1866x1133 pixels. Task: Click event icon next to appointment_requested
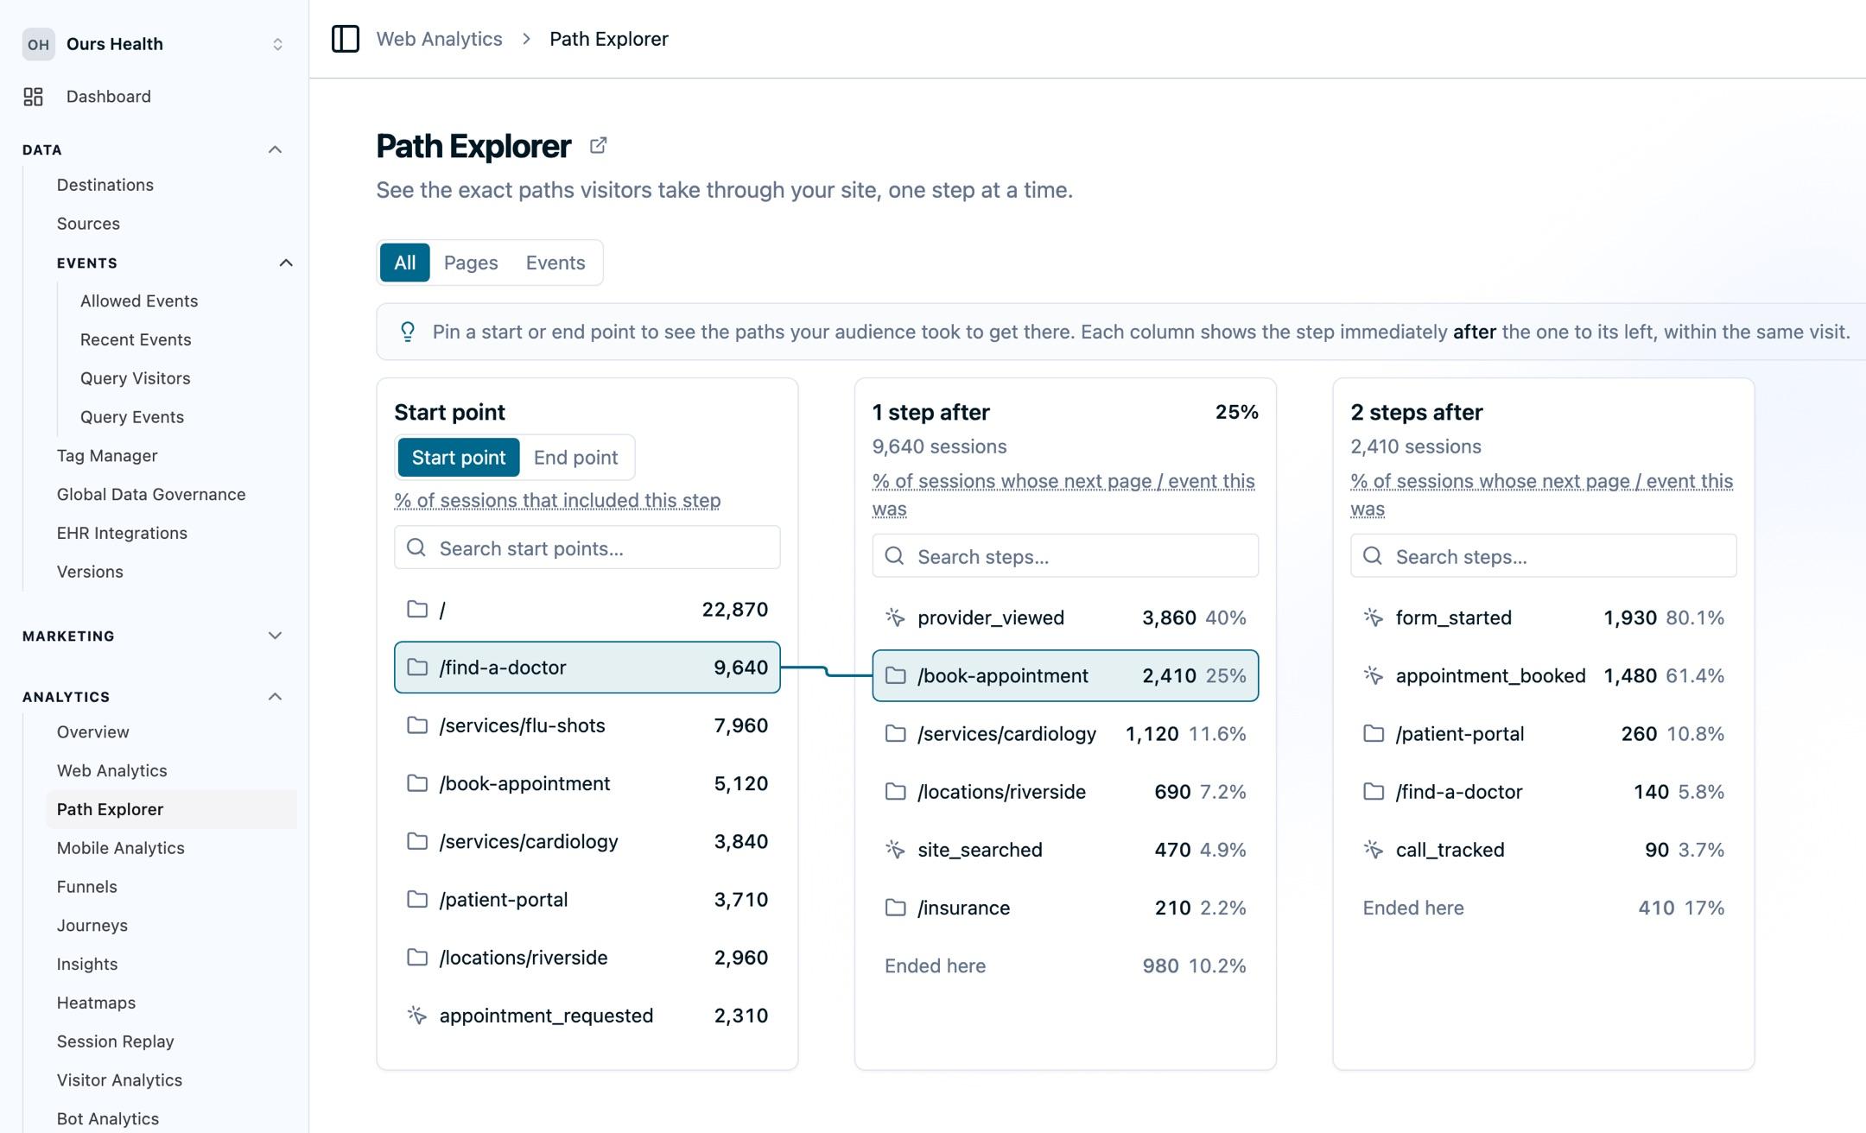[x=417, y=1016]
